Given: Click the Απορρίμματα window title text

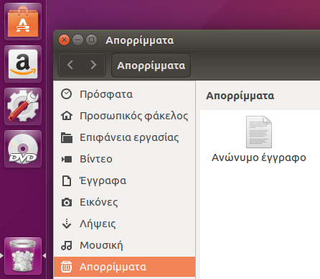Looking at the screenshot, I should 140,40.
